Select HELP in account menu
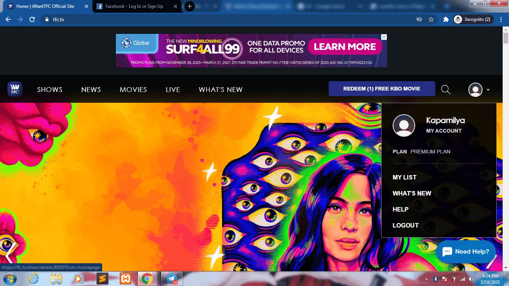This screenshot has height=286, width=509. click(x=401, y=209)
